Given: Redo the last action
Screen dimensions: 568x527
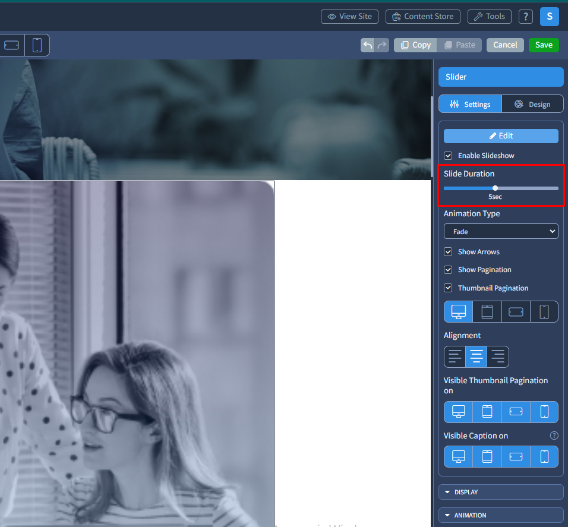Looking at the screenshot, I should (x=382, y=45).
